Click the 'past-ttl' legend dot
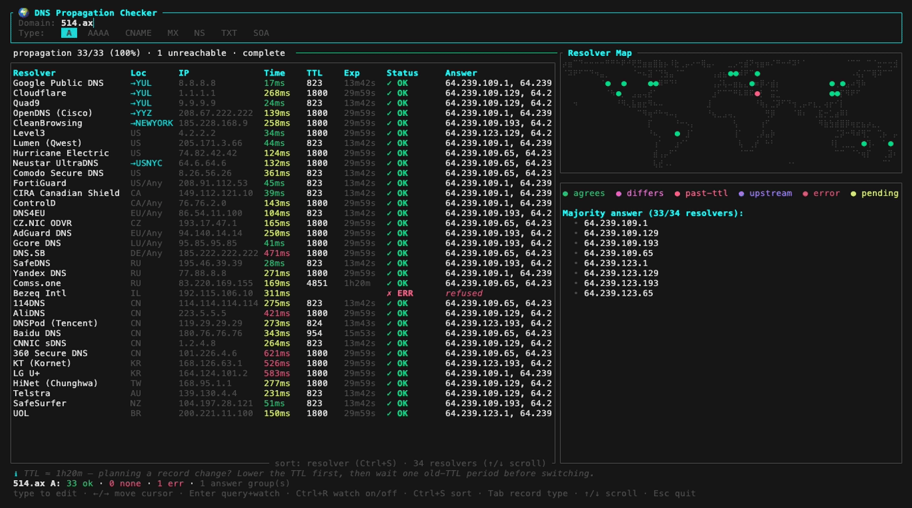This screenshot has height=508, width=912. click(x=677, y=193)
